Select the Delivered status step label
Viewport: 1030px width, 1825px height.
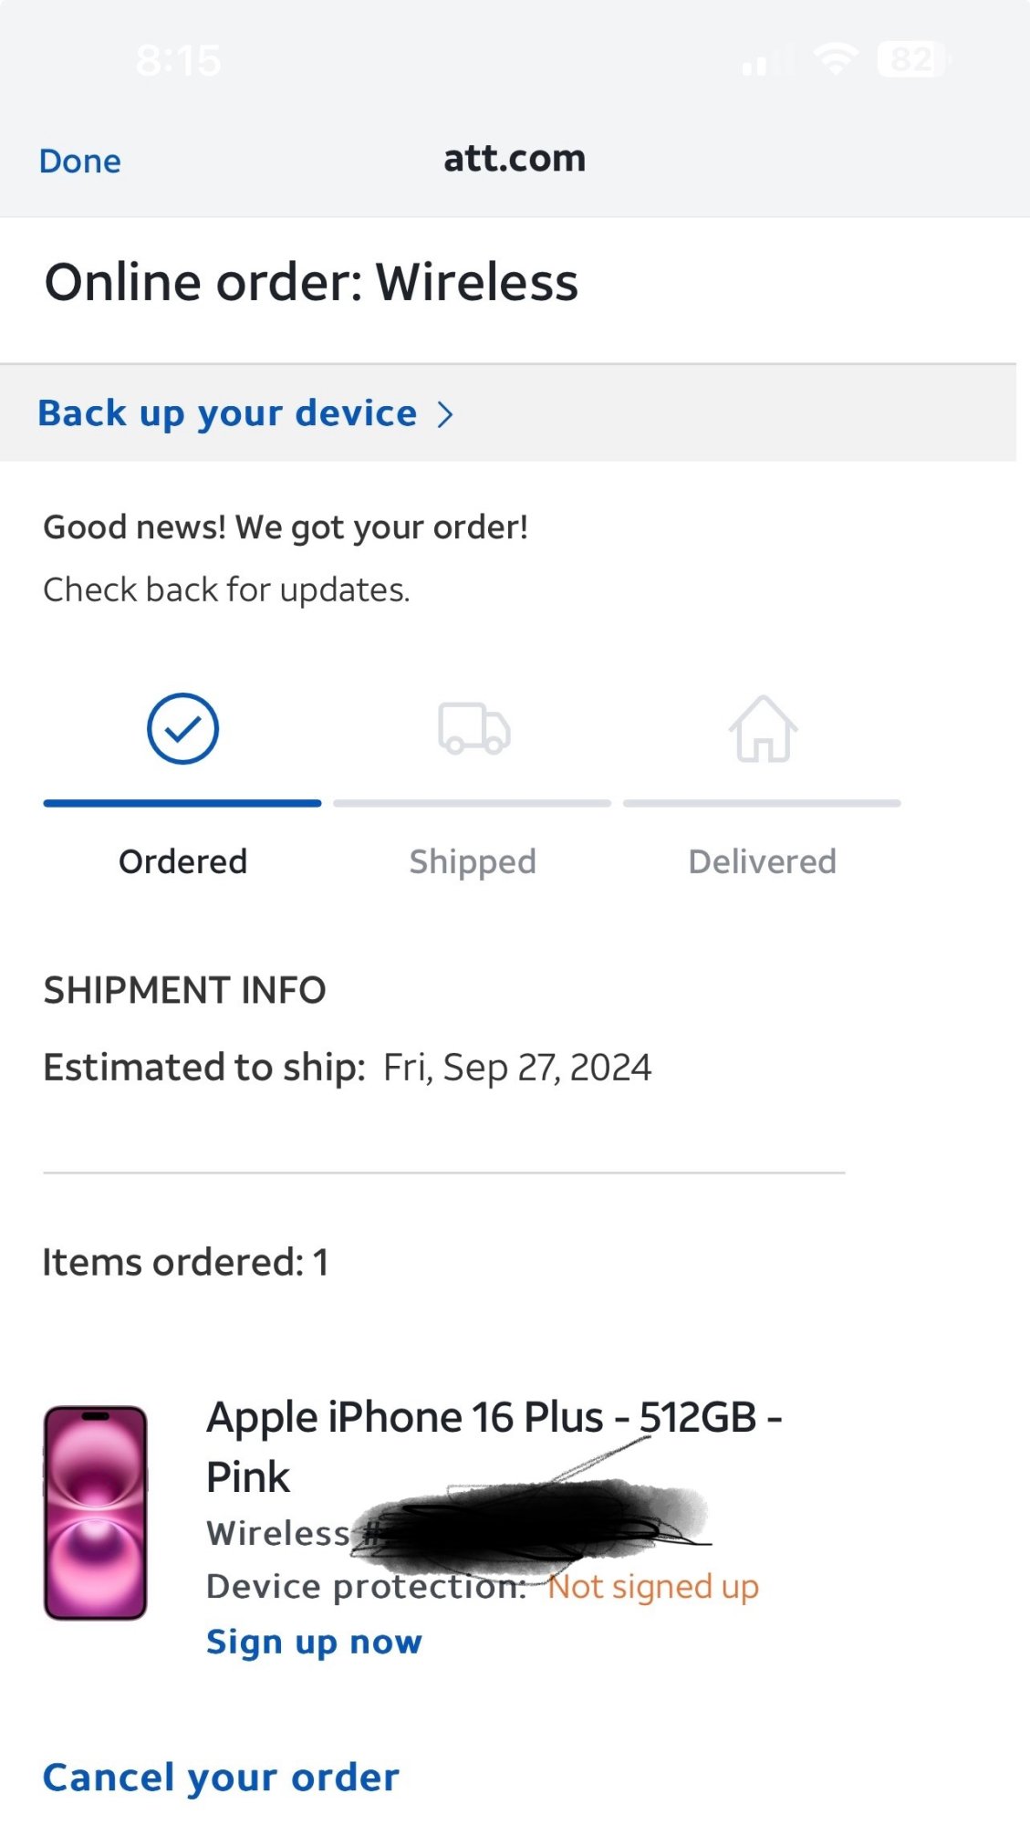pyautogui.click(x=762, y=861)
